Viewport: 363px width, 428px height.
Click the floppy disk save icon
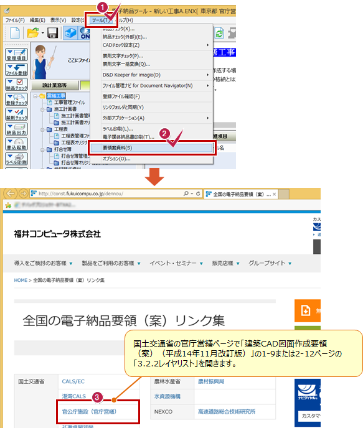coord(52,34)
